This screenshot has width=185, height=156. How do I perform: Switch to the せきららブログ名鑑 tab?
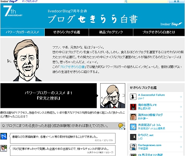(67, 32)
